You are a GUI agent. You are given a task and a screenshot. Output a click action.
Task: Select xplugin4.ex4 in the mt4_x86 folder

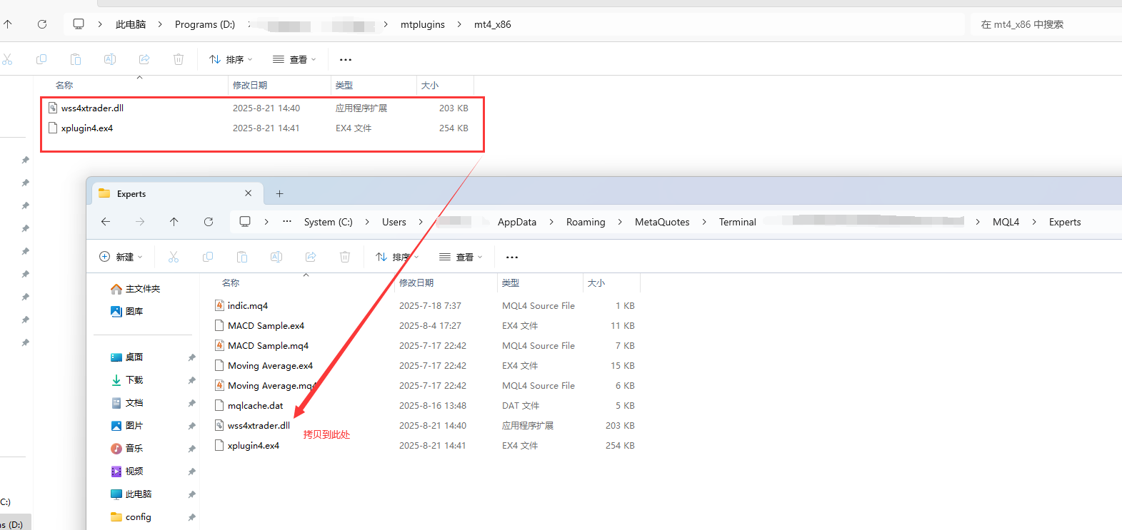87,128
